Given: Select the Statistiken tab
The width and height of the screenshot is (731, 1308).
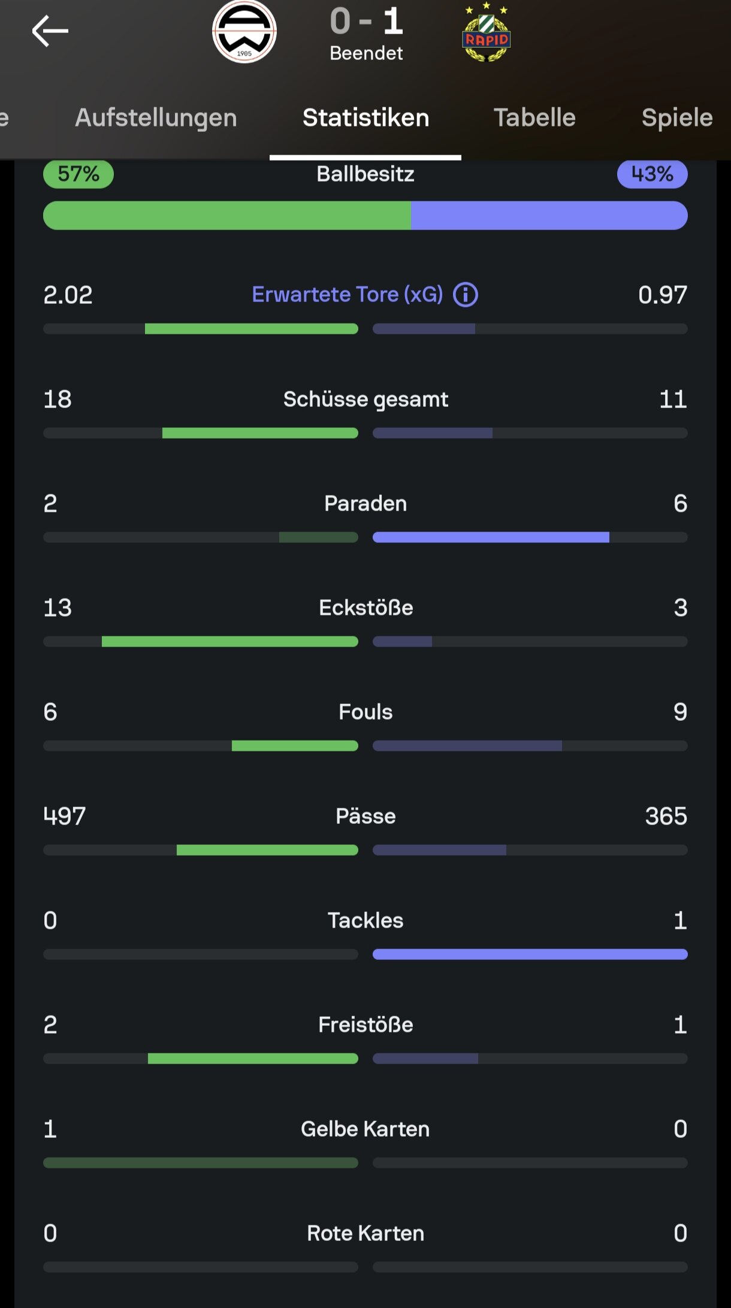Looking at the screenshot, I should pos(365,117).
